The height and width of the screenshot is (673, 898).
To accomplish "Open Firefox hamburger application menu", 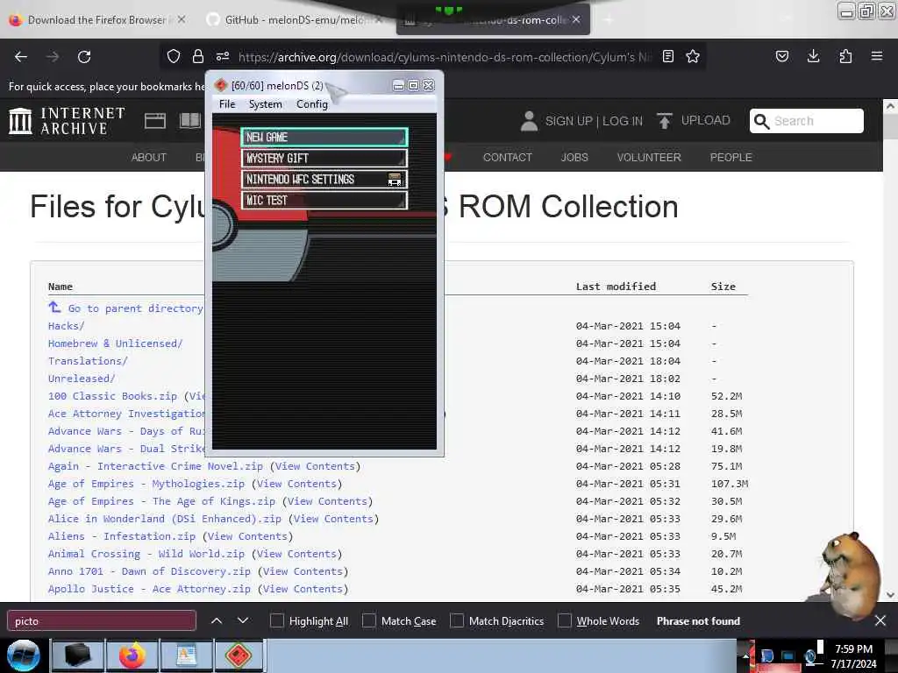I will [x=877, y=56].
